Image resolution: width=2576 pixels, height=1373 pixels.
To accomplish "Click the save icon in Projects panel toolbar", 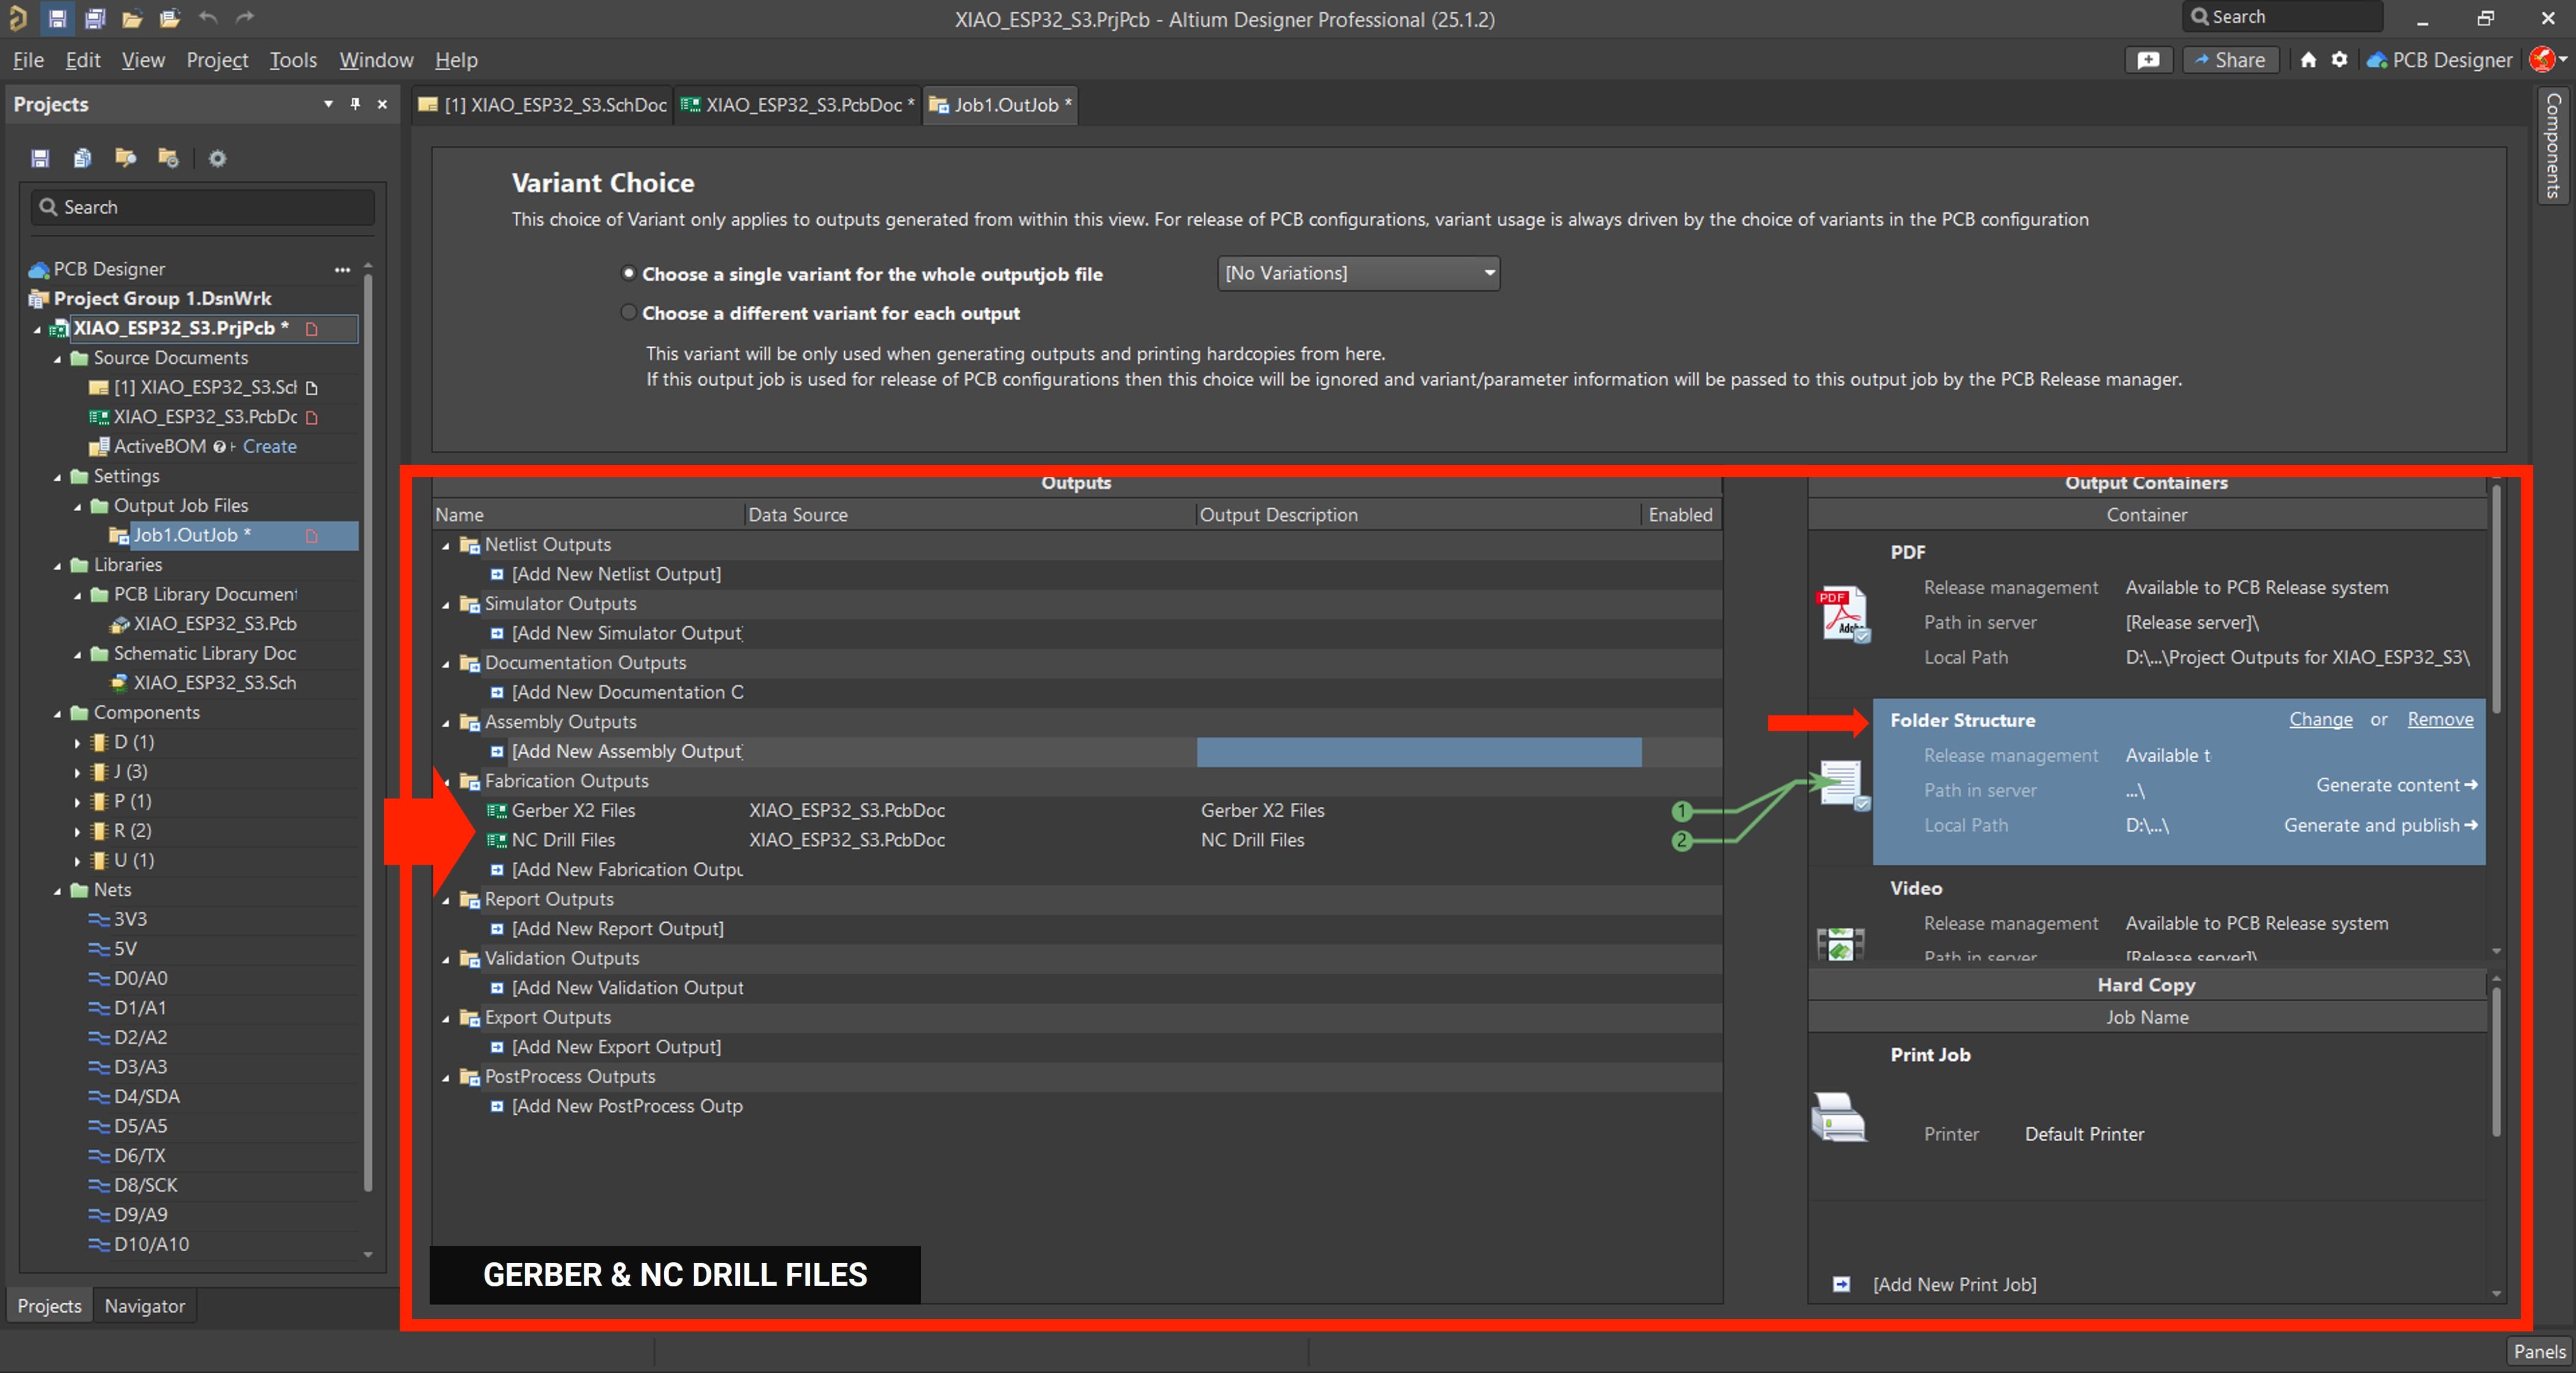I will click(x=40, y=158).
